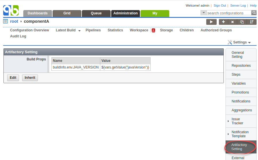The image size is (258, 160).
Task: Select Artifactory Setting in sidebar
Action: [241, 147]
